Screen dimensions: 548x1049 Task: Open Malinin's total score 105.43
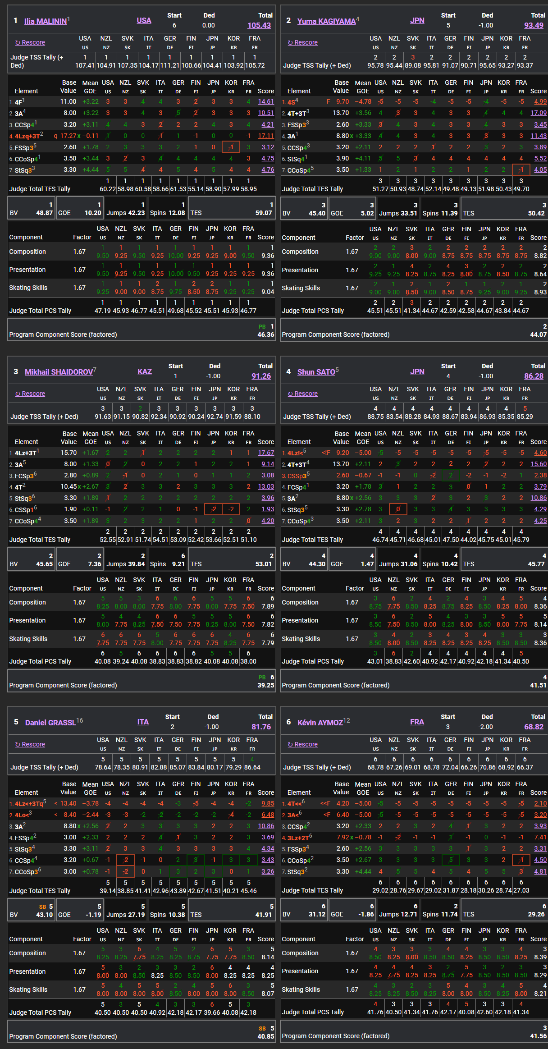point(259,25)
